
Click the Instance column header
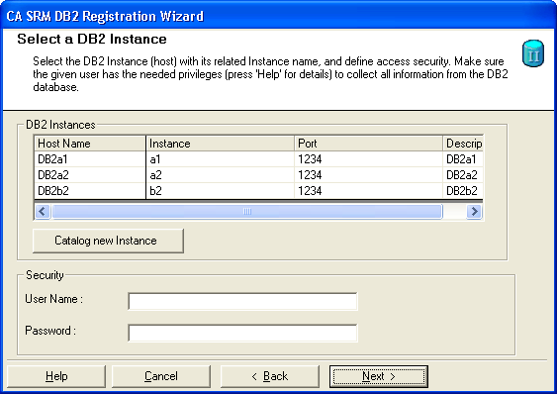point(221,144)
